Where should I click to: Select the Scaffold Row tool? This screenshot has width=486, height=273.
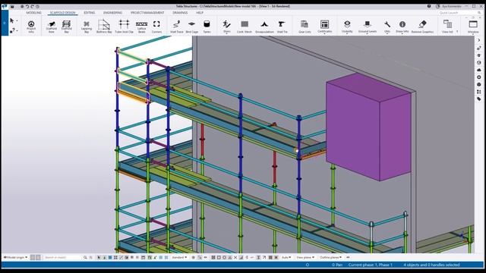52,27
